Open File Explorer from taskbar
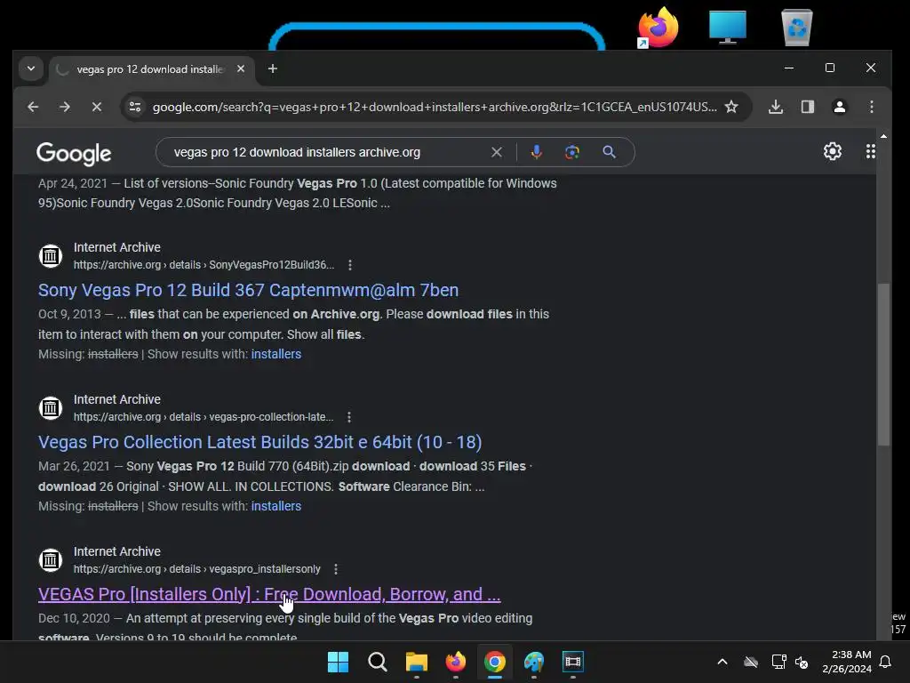 [x=416, y=662]
